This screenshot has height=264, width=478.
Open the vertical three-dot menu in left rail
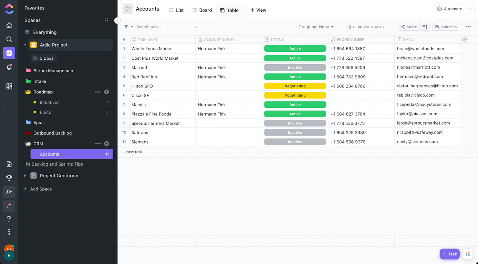click(9, 232)
